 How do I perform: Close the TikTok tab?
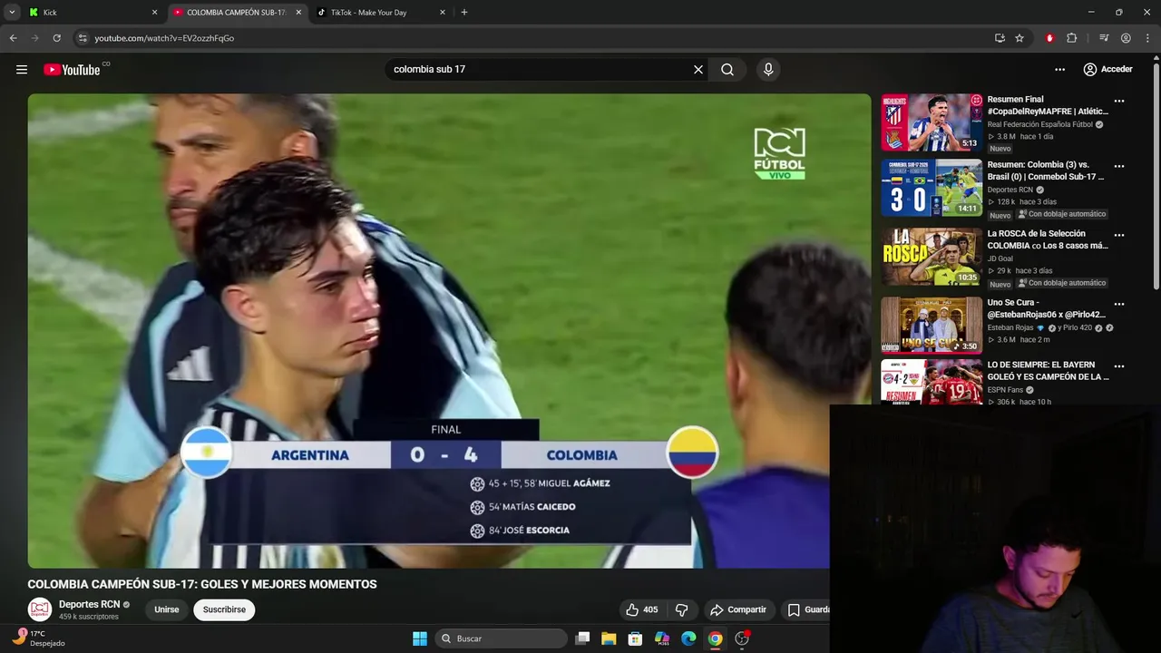click(x=443, y=13)
